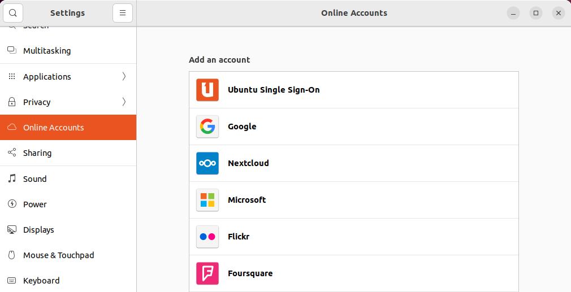Close the Settings window
The height and width of the screenshot is (292, 571).
[x=558, y=13]
